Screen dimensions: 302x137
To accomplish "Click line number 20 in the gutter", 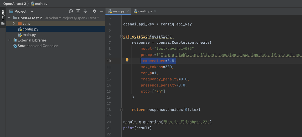I will point(109,122).
